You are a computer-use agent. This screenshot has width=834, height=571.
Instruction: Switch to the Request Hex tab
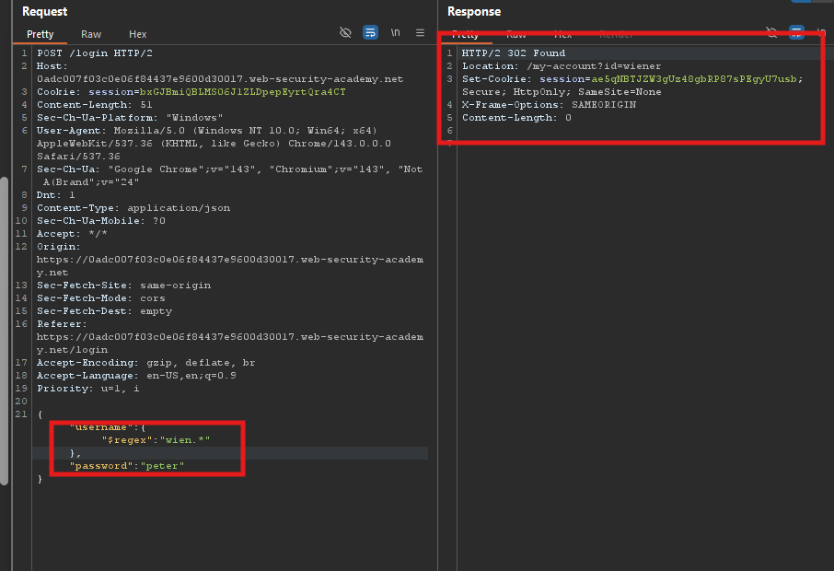point(137,34)
